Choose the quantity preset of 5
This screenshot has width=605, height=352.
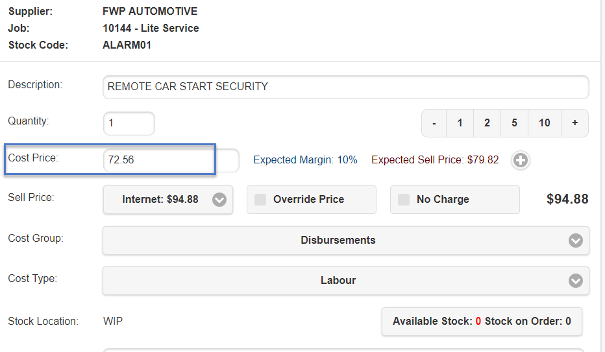coord(514,123)
